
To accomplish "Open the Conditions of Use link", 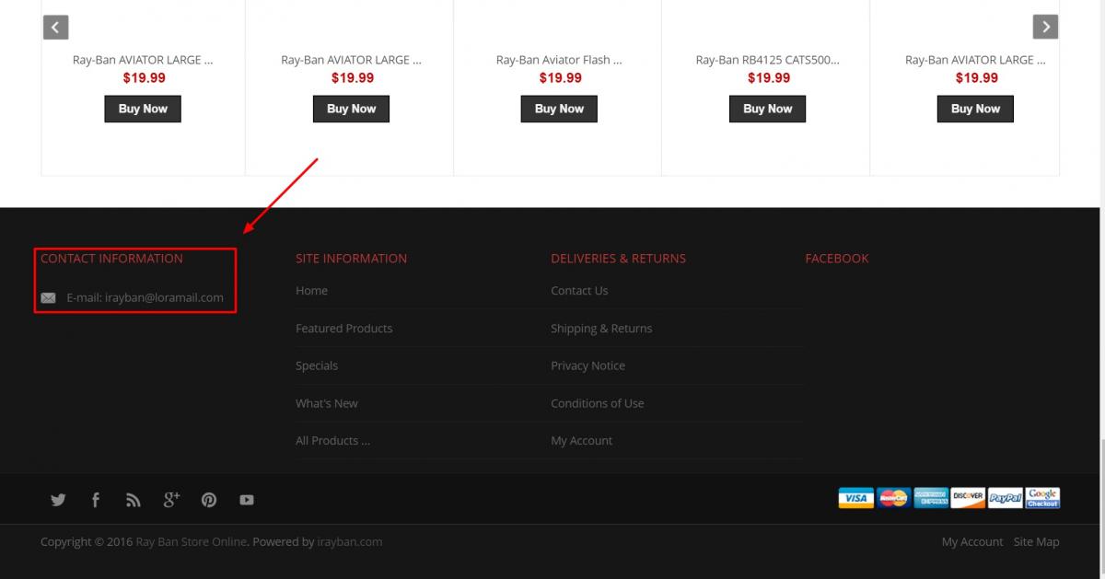I will coord(598,403).
